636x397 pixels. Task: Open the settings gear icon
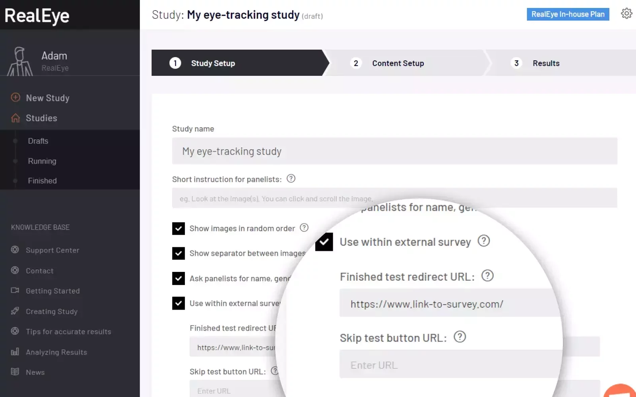(626, 13)
